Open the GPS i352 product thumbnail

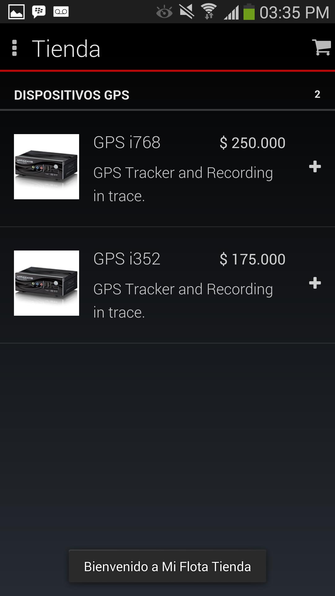coord(47,283)
